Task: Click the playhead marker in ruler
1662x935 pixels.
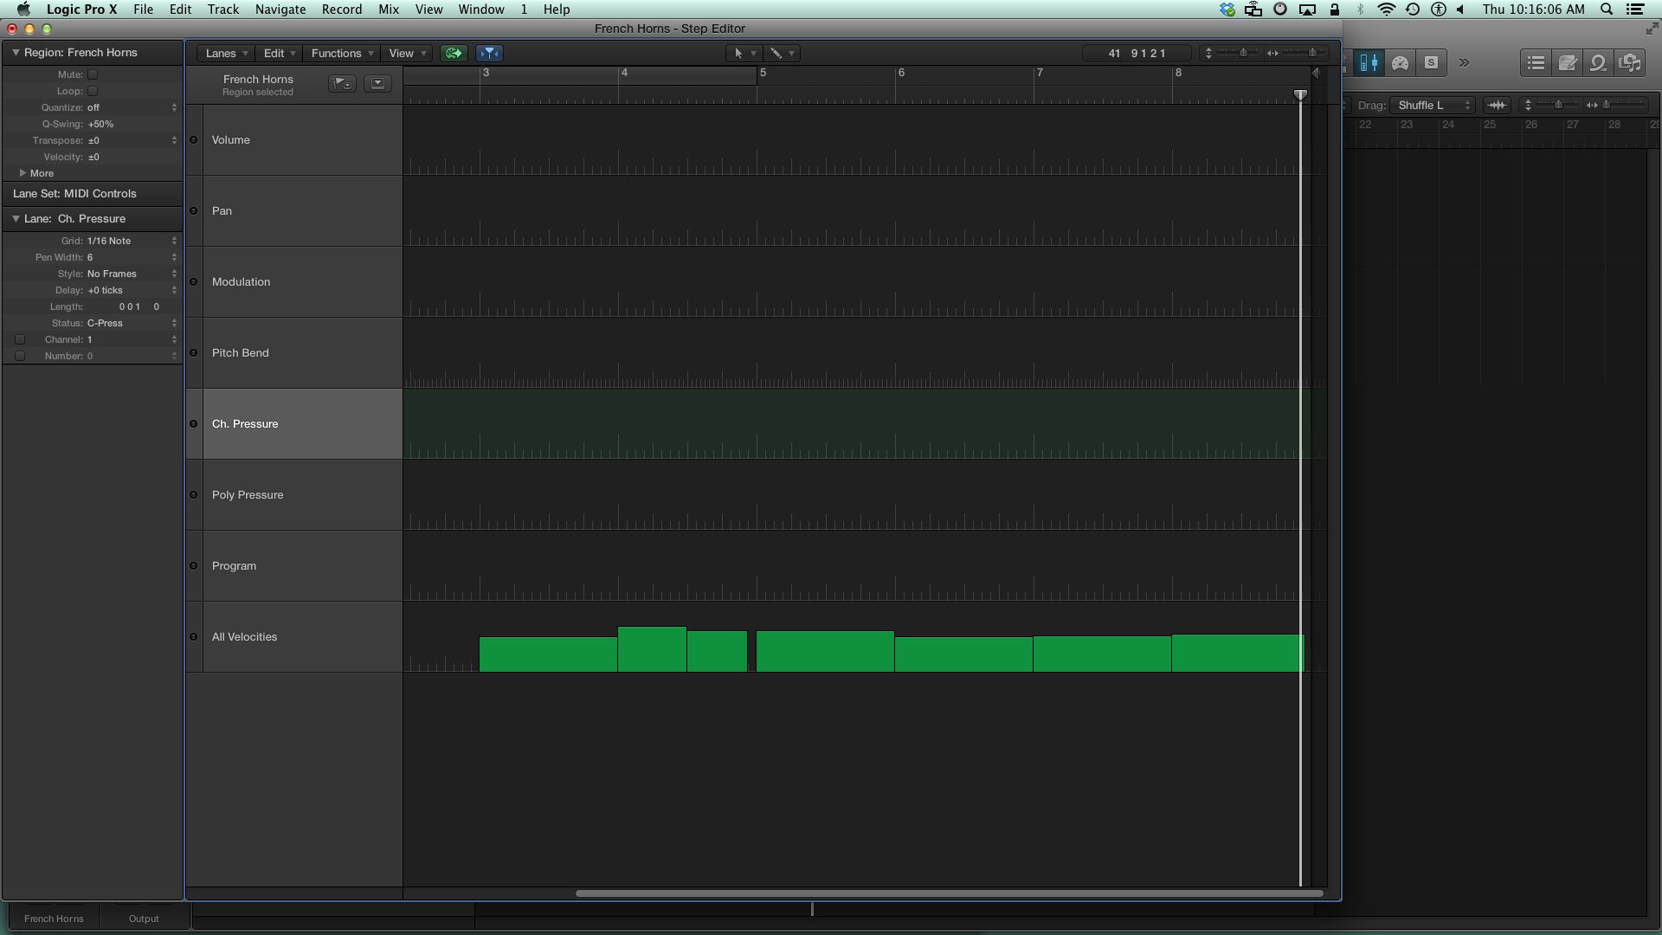Action: pos(1300,94)
